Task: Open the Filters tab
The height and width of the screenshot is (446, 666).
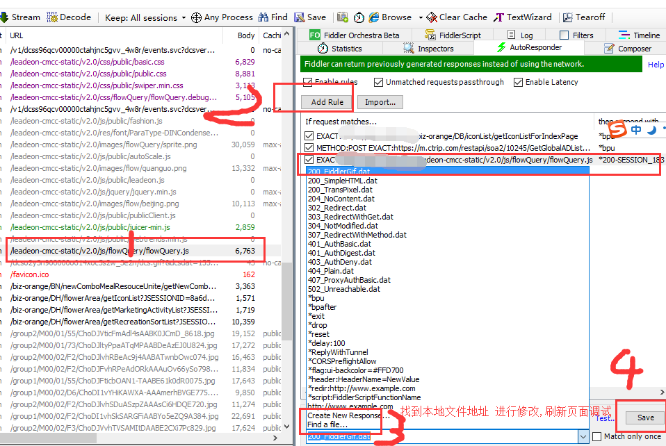Action: pyautogui.click(x=576, y=35)
